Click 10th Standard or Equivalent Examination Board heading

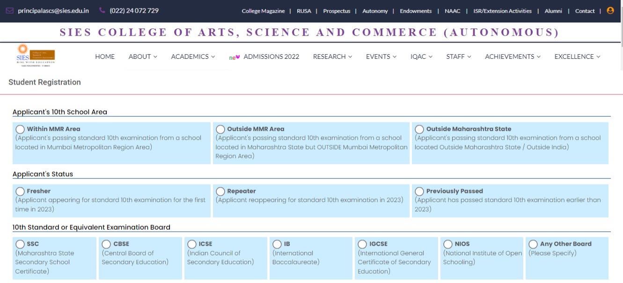(91, 227)
